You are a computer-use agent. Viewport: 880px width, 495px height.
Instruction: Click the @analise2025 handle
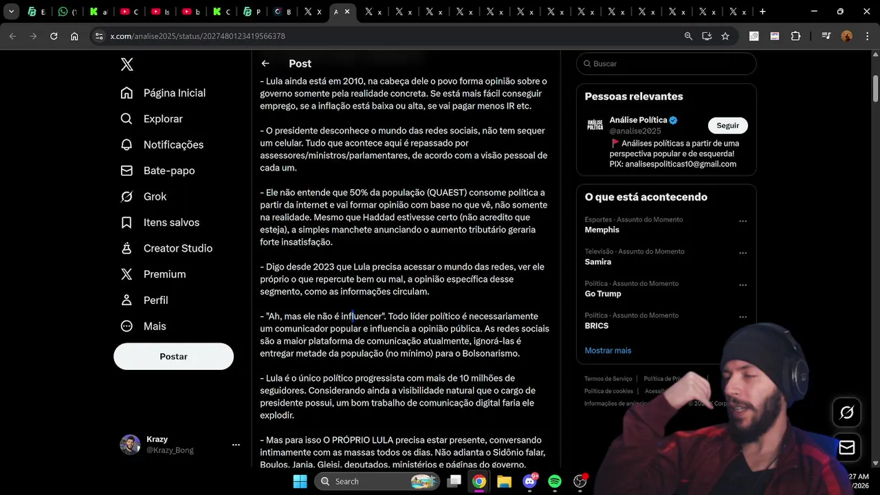(635, 131)
